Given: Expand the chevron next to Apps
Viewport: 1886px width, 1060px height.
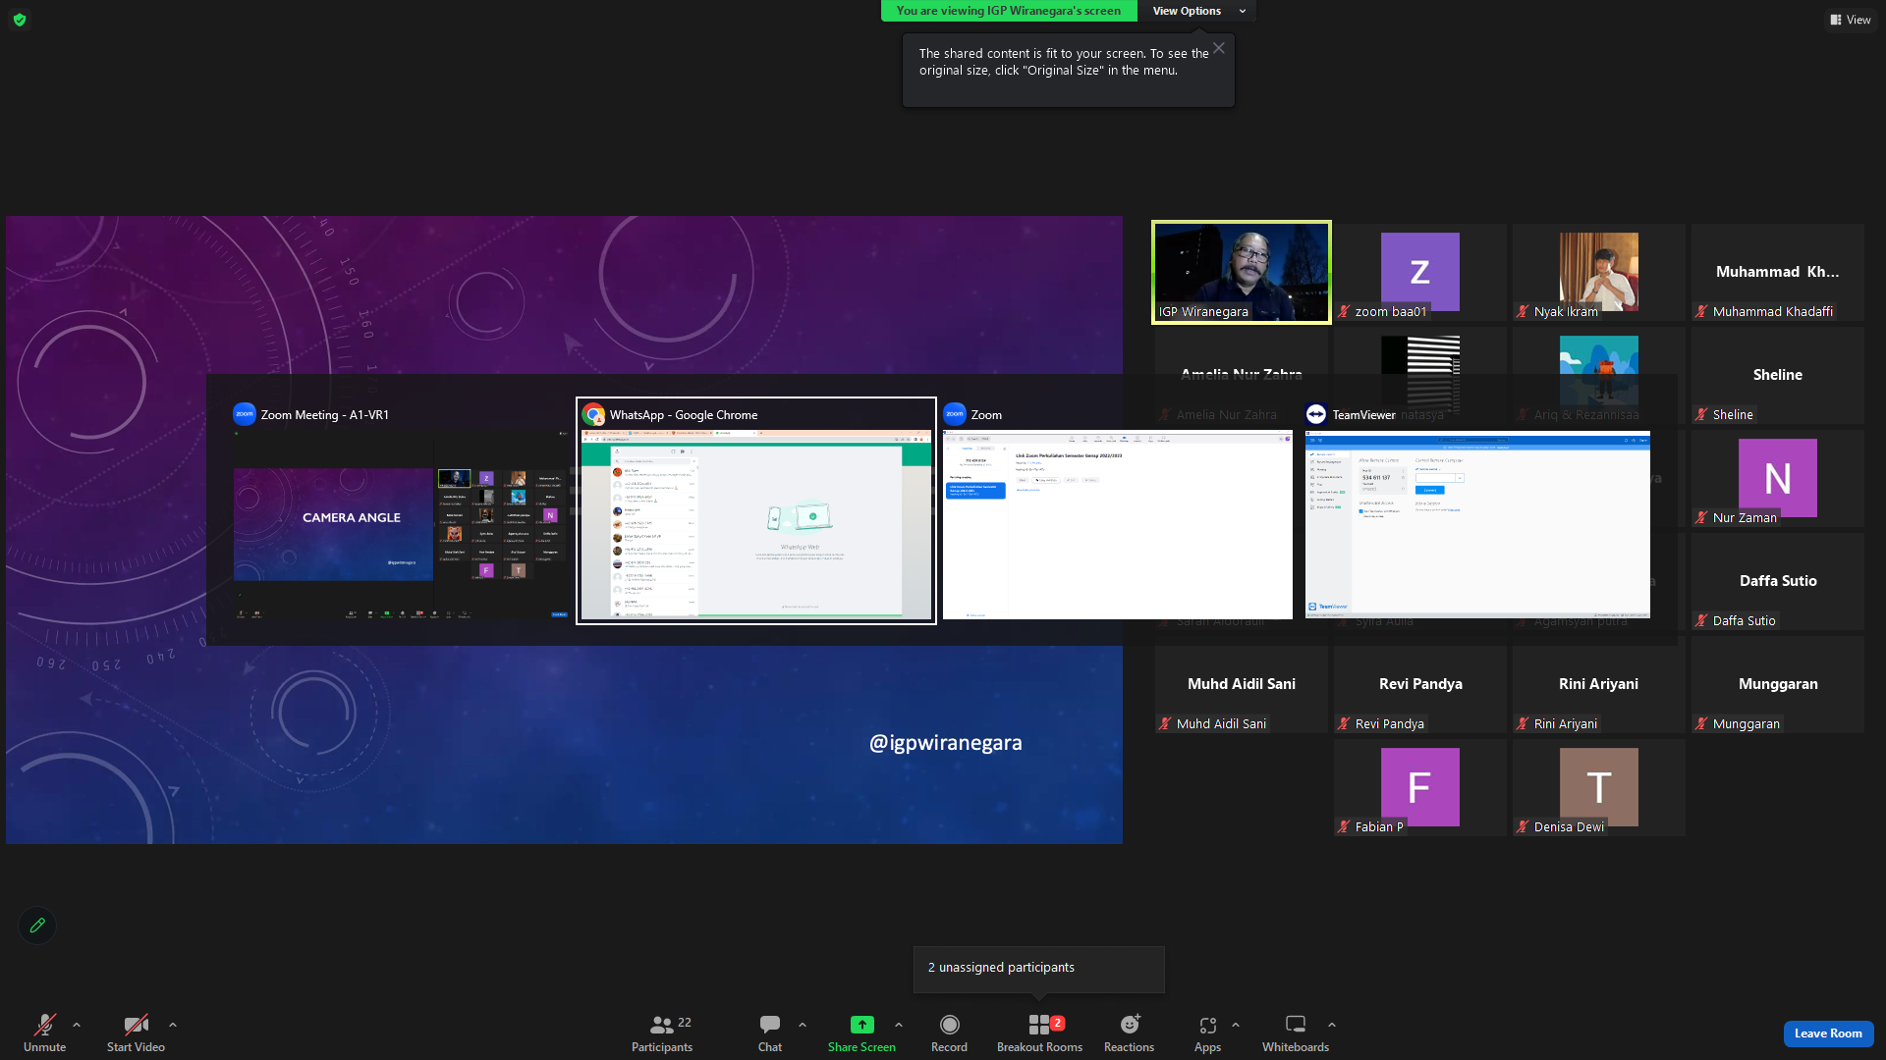Looking at the screenshot, I should click(1236, 1025).
